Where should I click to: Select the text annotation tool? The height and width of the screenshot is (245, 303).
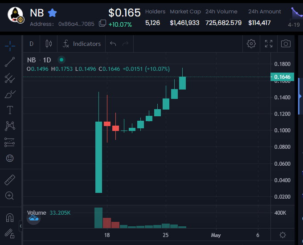click(10, 110)
